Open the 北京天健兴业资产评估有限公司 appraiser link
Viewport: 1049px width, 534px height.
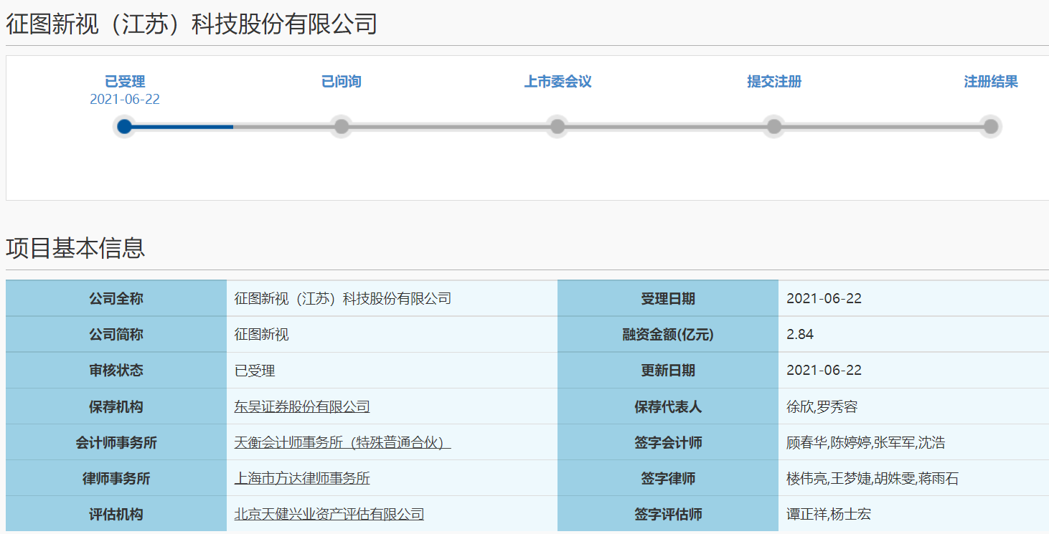tap(329, 515)
